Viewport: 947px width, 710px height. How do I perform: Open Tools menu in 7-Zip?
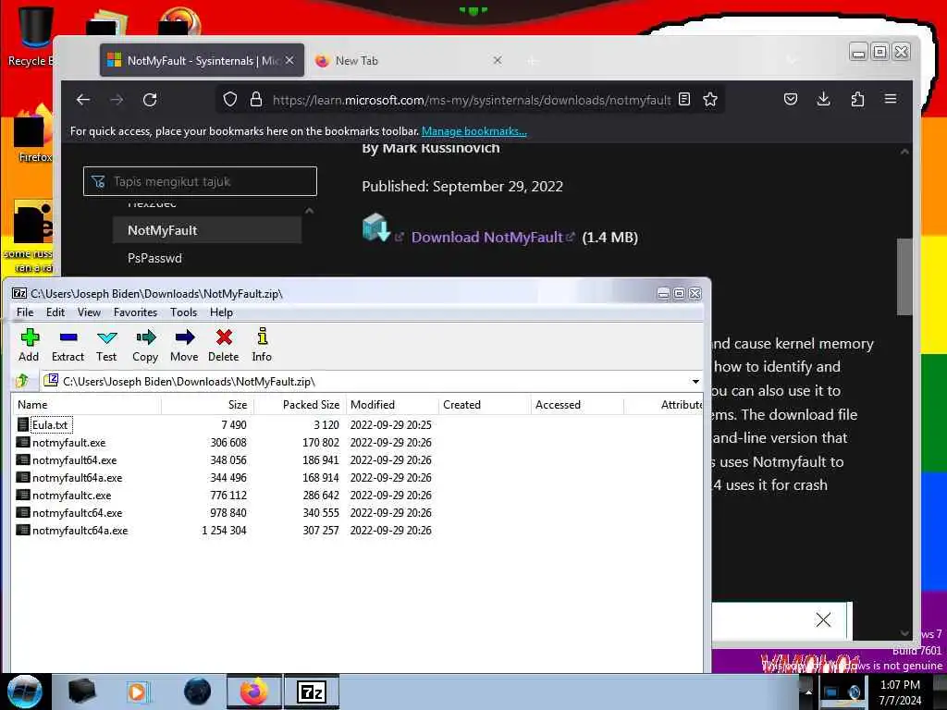pos(184,312)
